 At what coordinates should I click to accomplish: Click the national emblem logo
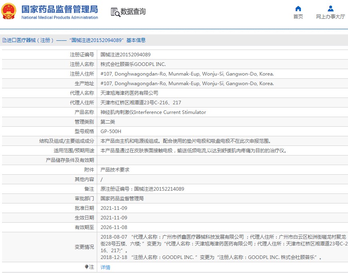click(10, 12)
